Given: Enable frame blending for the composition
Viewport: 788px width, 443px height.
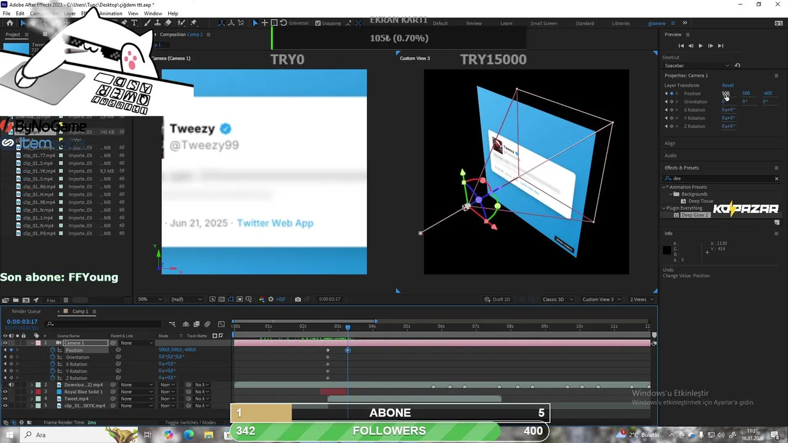Looking at the screenshot, I should pyautogui.click(x=196, y=324).
